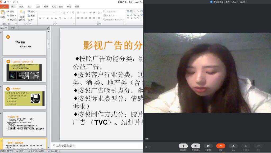Image resolution: width=271 pixels, height=153 pixels.
Task: Select the straight line shape in shapes gallery
Action: click(135, 11)
